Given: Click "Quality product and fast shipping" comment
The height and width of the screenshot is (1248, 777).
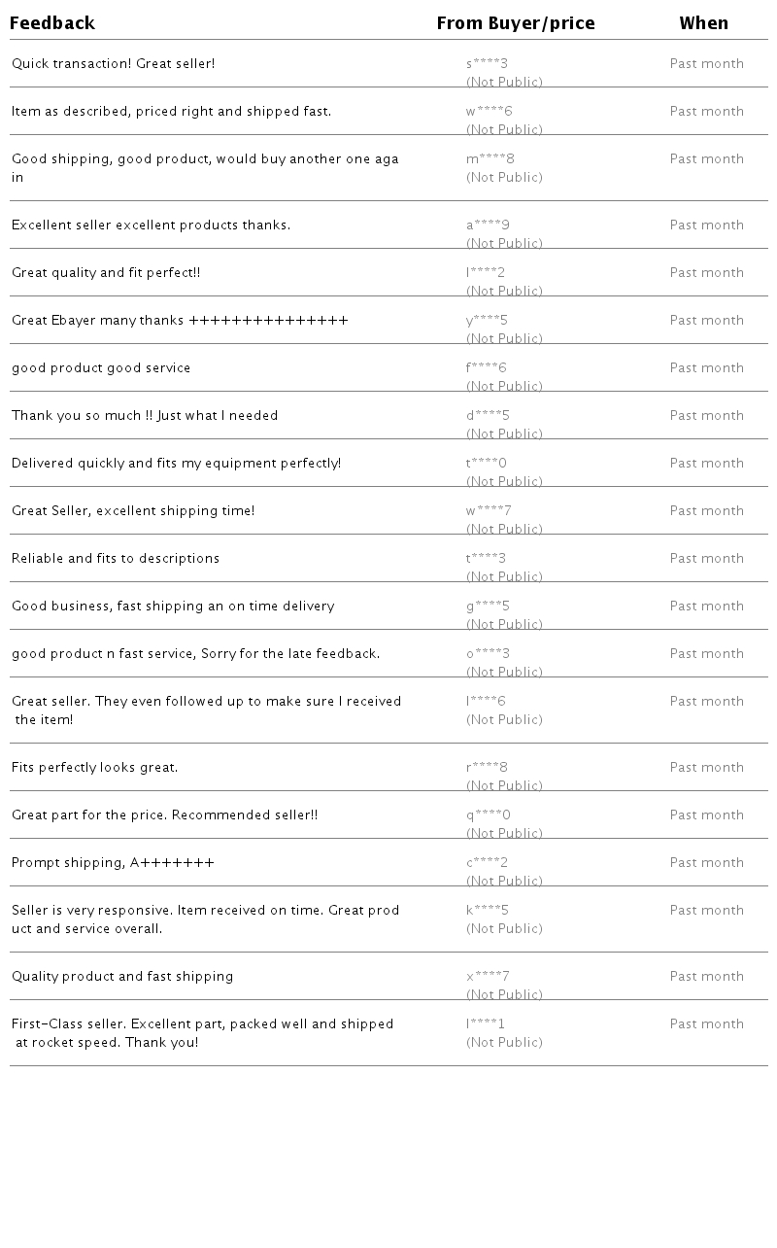Looking at the screenshot, I should pyautogui.click(x=122, y=977).
